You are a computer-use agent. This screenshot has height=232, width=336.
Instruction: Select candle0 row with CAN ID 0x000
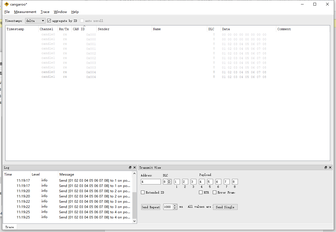[167, 35]
